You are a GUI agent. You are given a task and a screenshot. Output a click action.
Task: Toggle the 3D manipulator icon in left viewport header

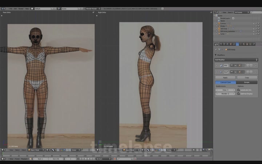(x=61, y=150)
